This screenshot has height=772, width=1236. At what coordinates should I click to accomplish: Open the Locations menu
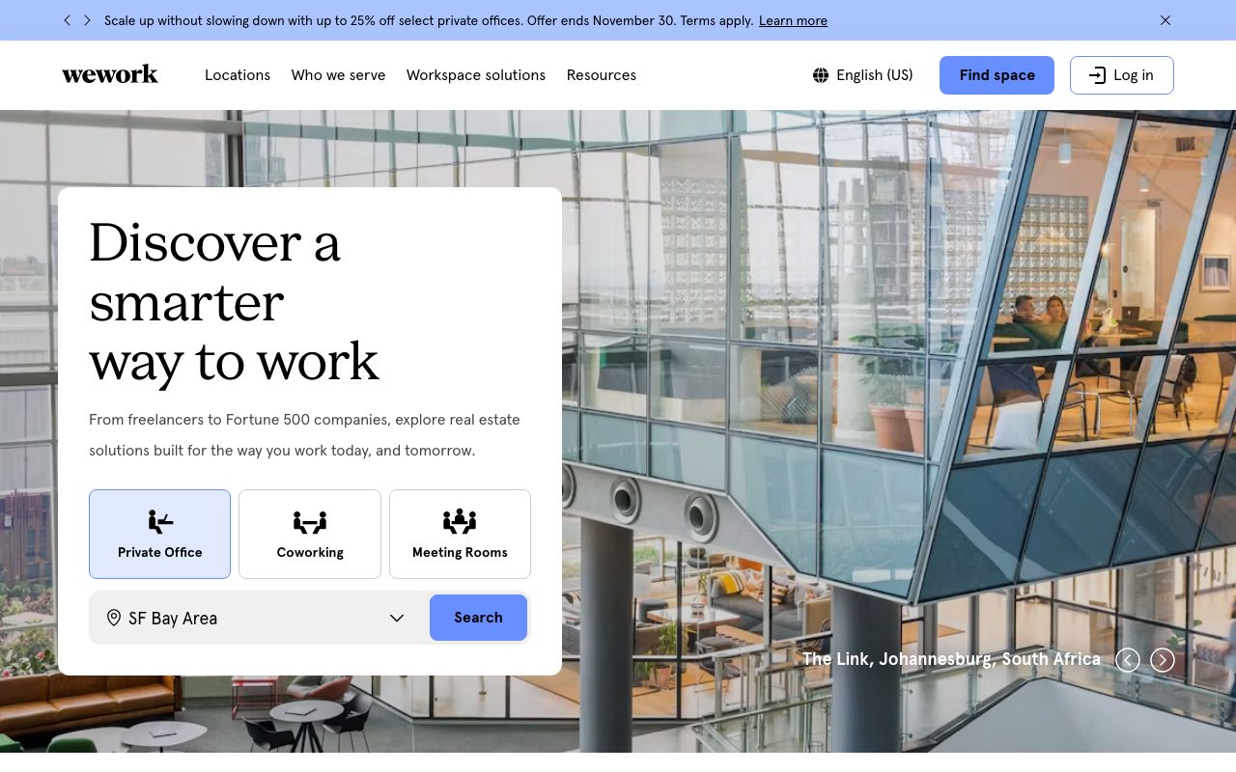coord(238,75)
